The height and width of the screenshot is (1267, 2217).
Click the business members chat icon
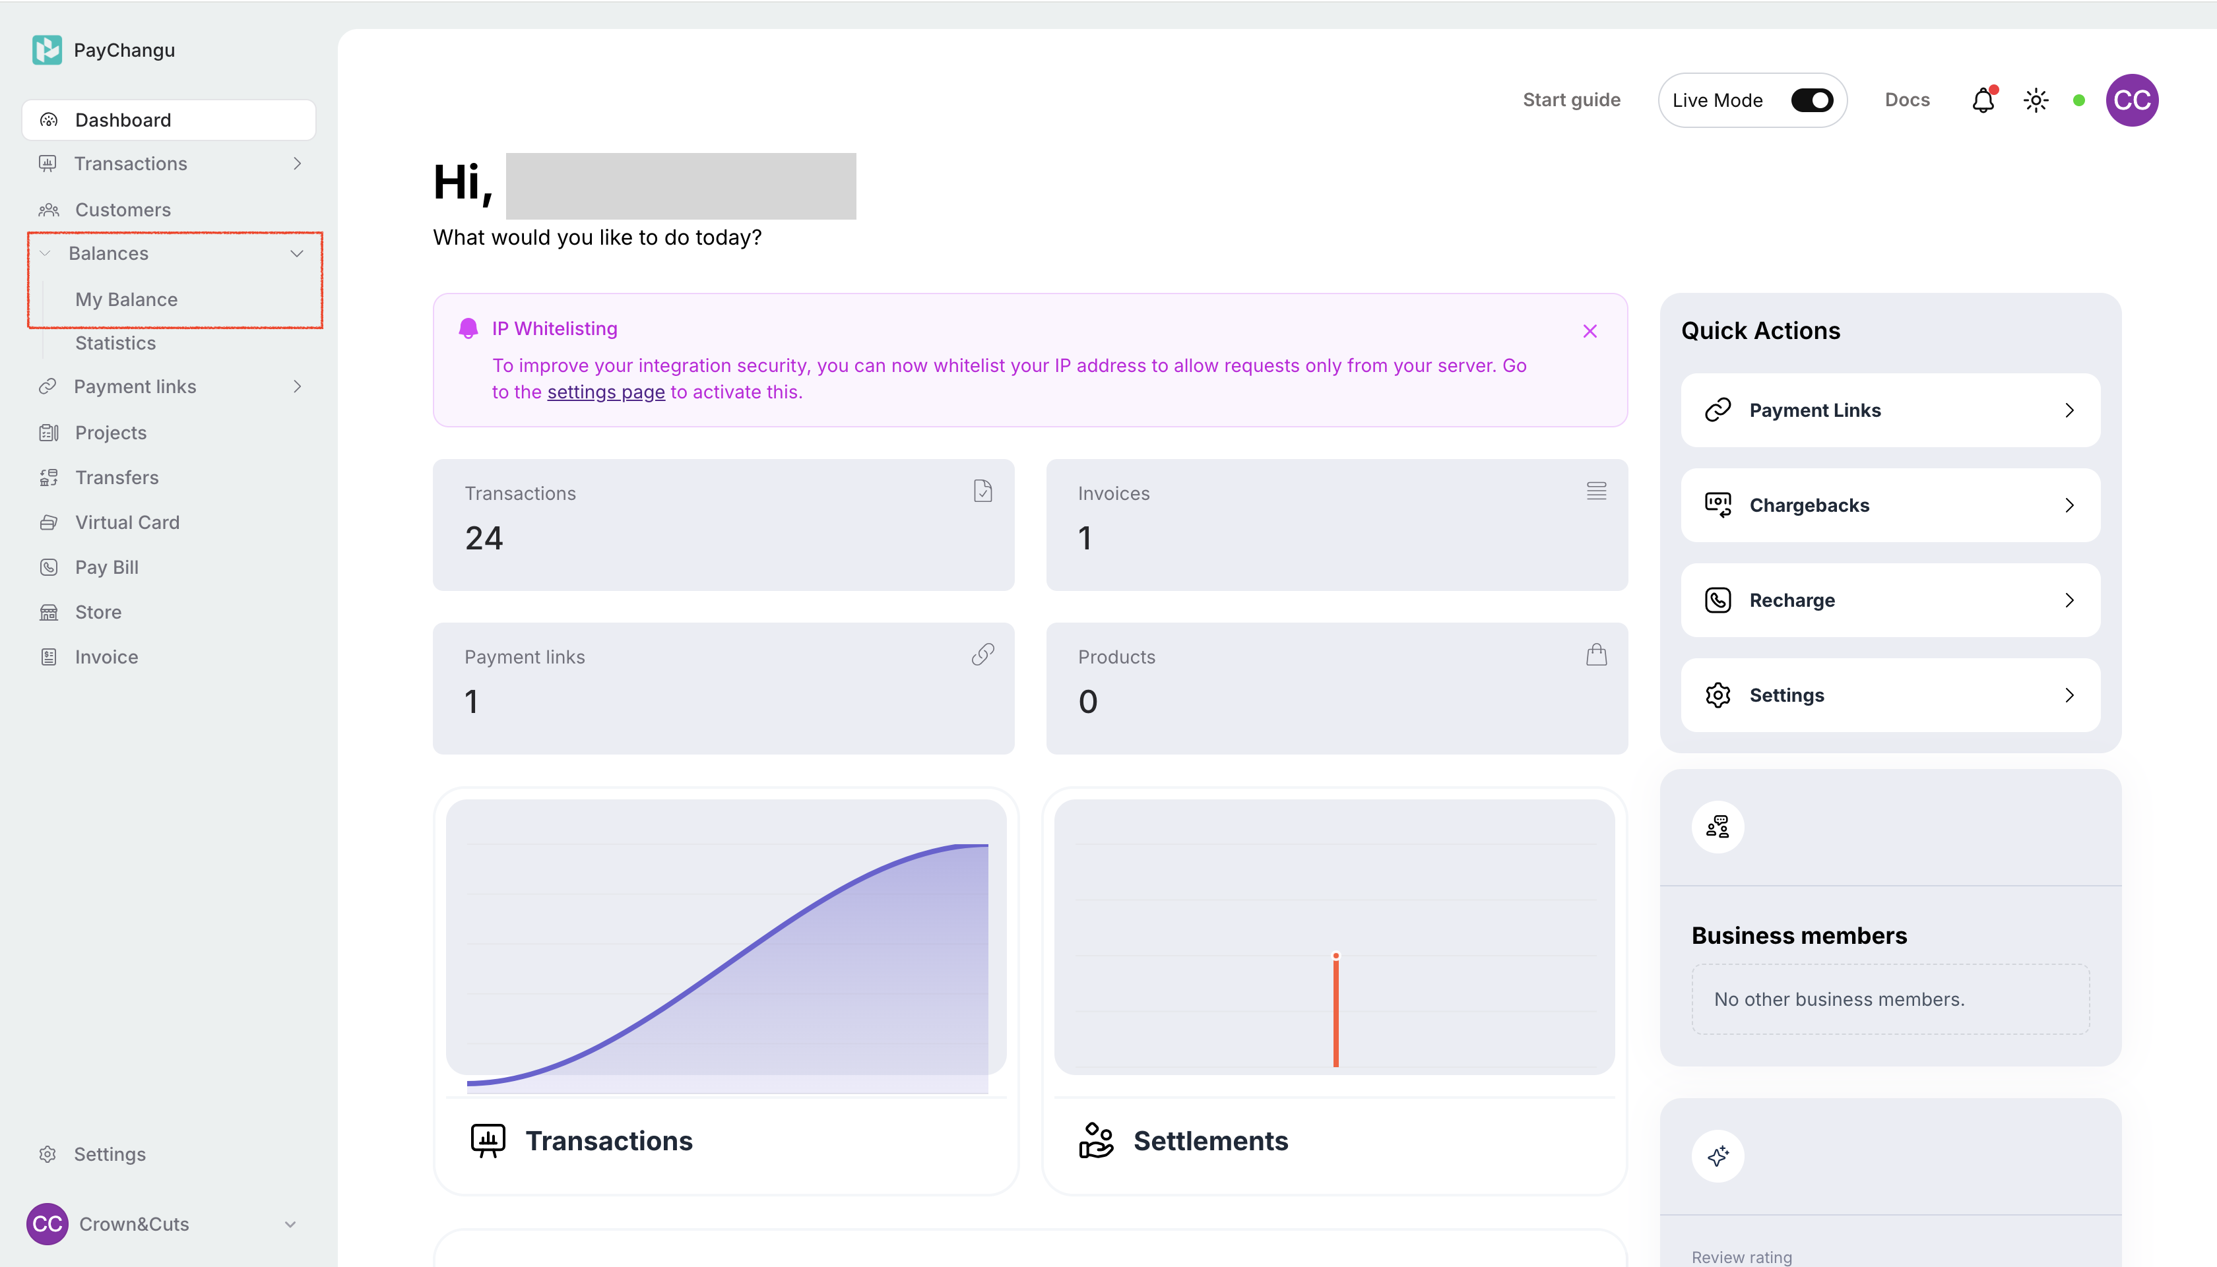pyautogui.click(x=1718, y=826)
